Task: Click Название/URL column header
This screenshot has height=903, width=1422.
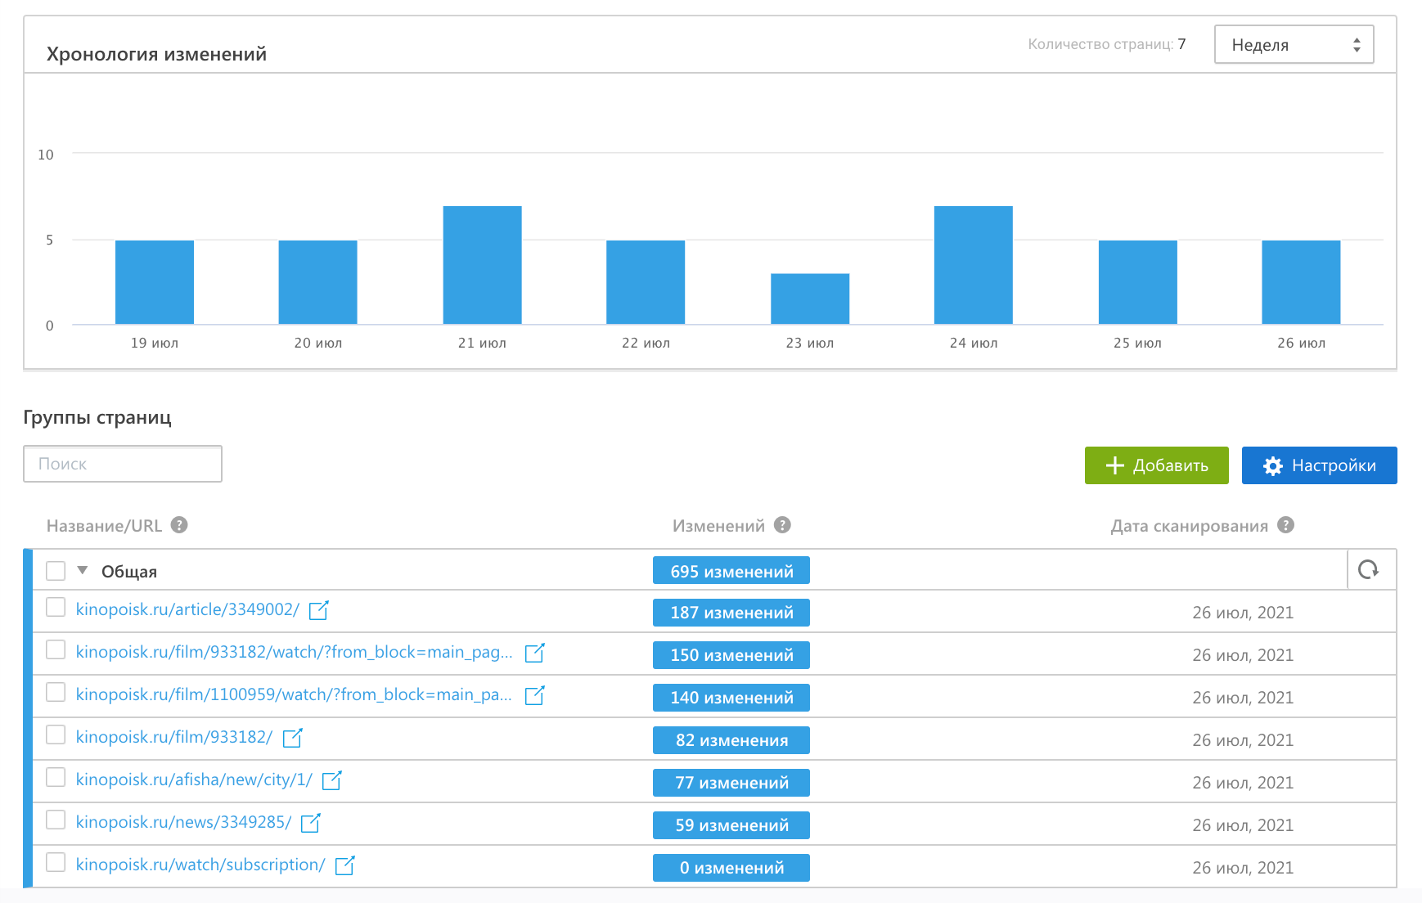Action: [104, 526]
